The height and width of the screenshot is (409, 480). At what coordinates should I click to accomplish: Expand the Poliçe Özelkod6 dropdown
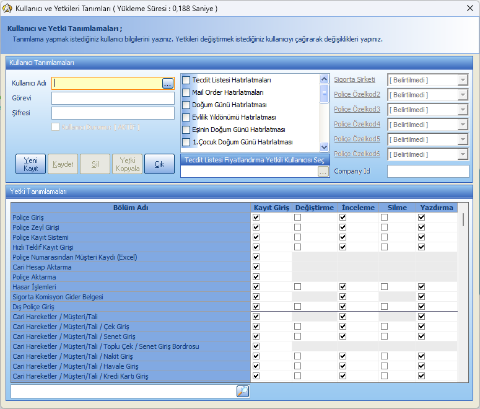pyautogui.click(x=463, y=154)
